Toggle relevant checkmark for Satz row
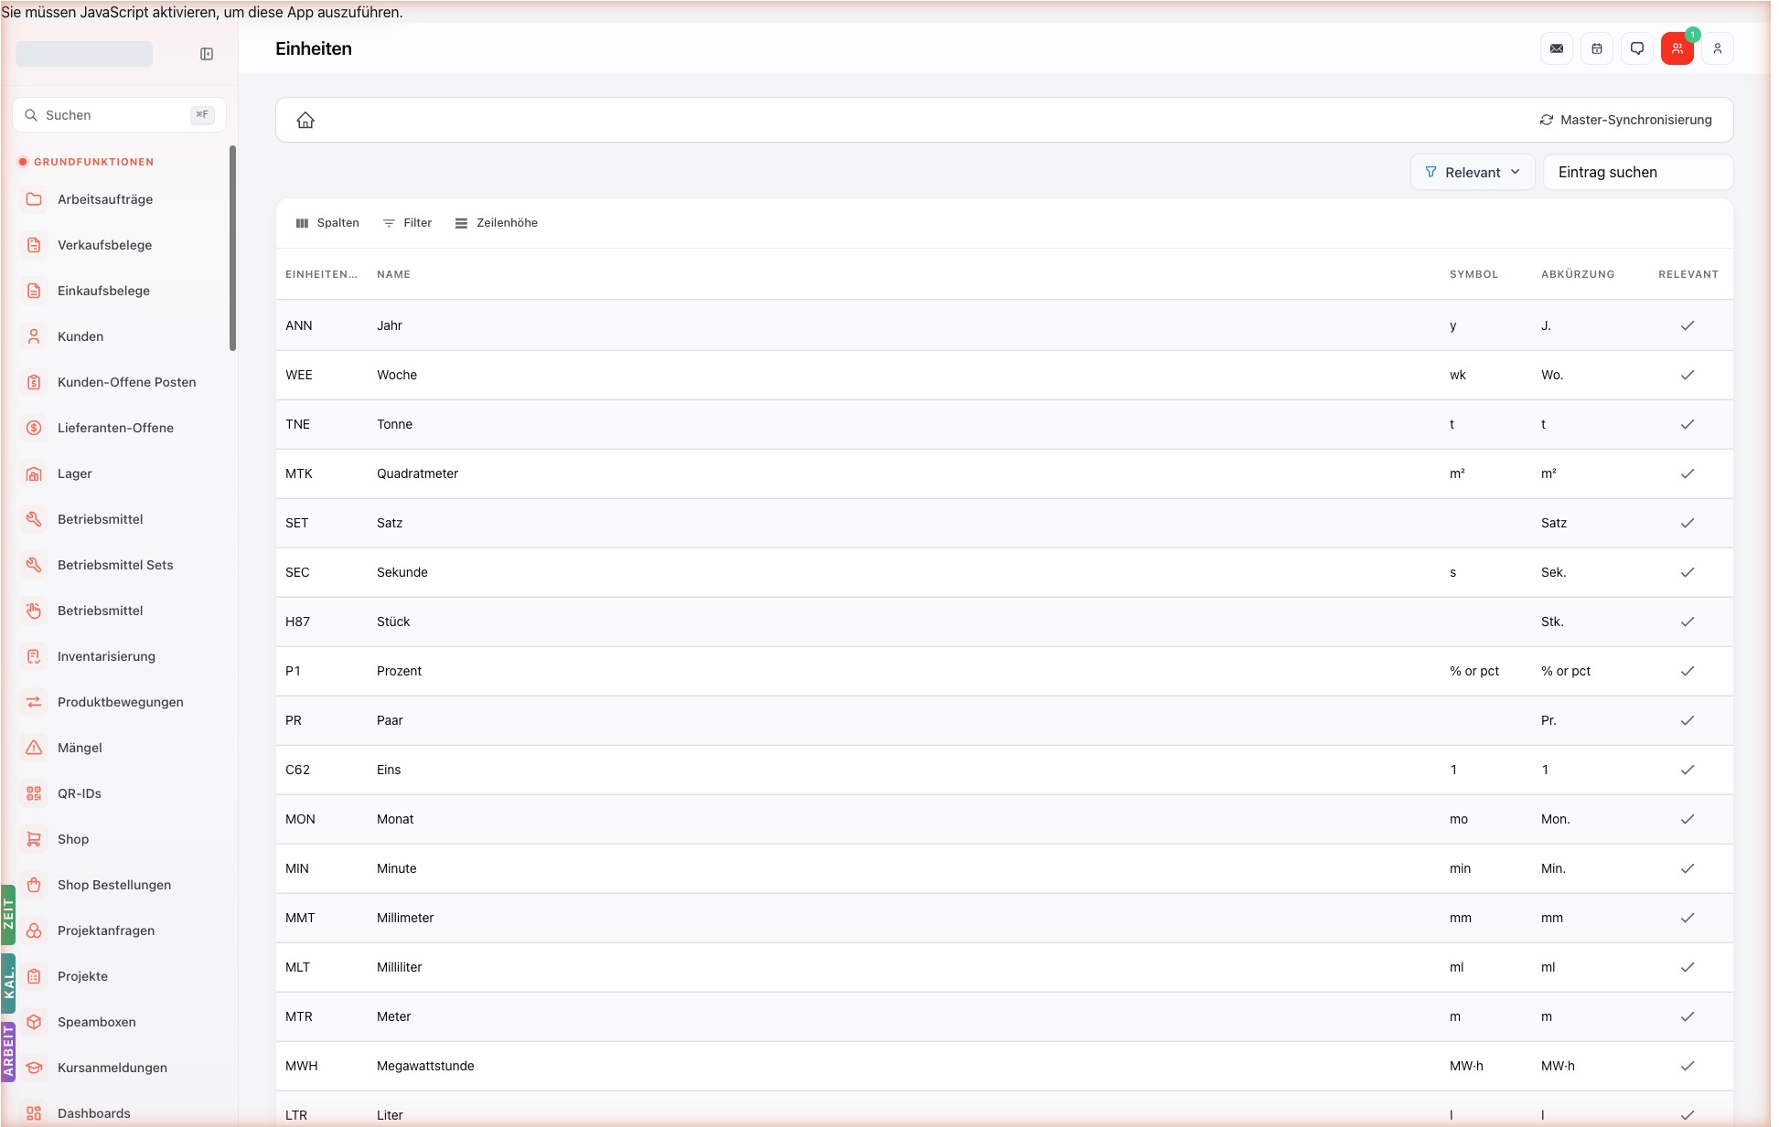This screenshot has height=1127, width=1779. 1688,523
